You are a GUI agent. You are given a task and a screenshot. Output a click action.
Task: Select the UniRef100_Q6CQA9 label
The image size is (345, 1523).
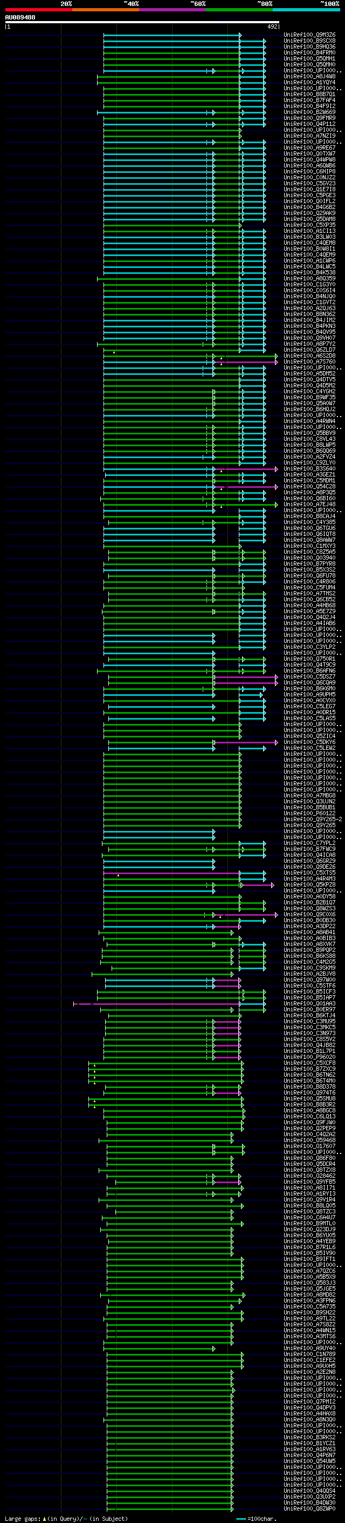click(x=309, y=682)
